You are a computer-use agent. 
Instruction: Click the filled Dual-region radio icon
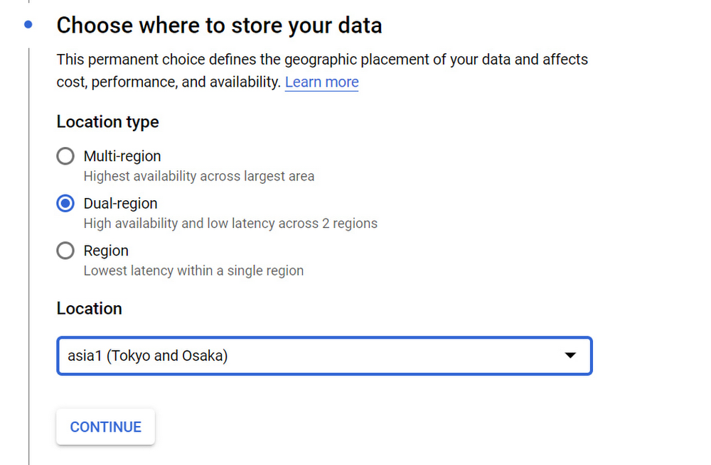[x=65, y=203]
